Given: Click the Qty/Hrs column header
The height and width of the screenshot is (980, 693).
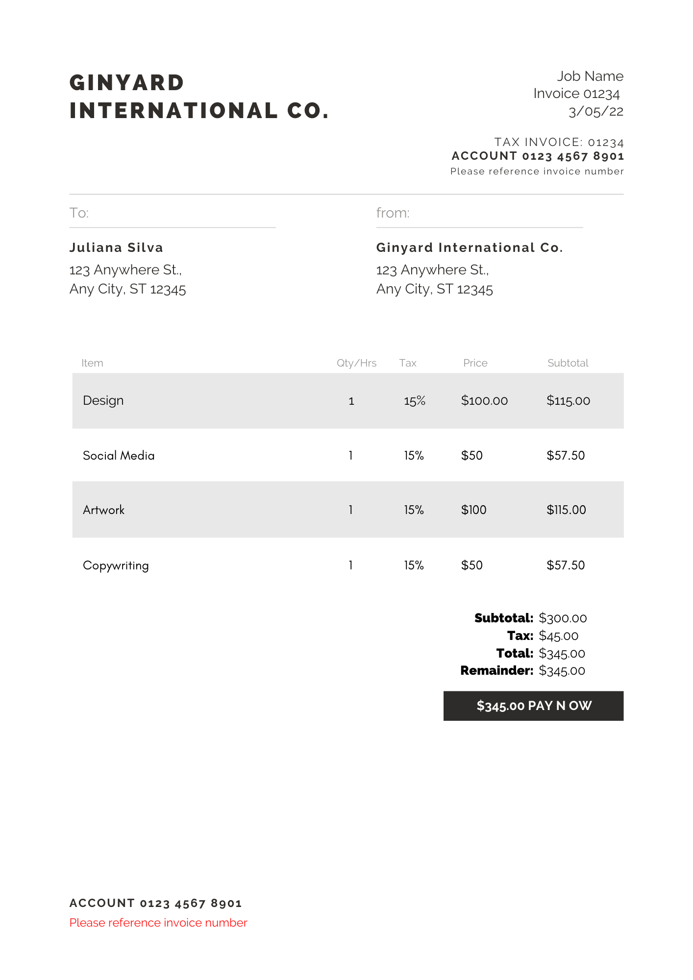Looking at the screenshot, I should click(x=356, y=363).
